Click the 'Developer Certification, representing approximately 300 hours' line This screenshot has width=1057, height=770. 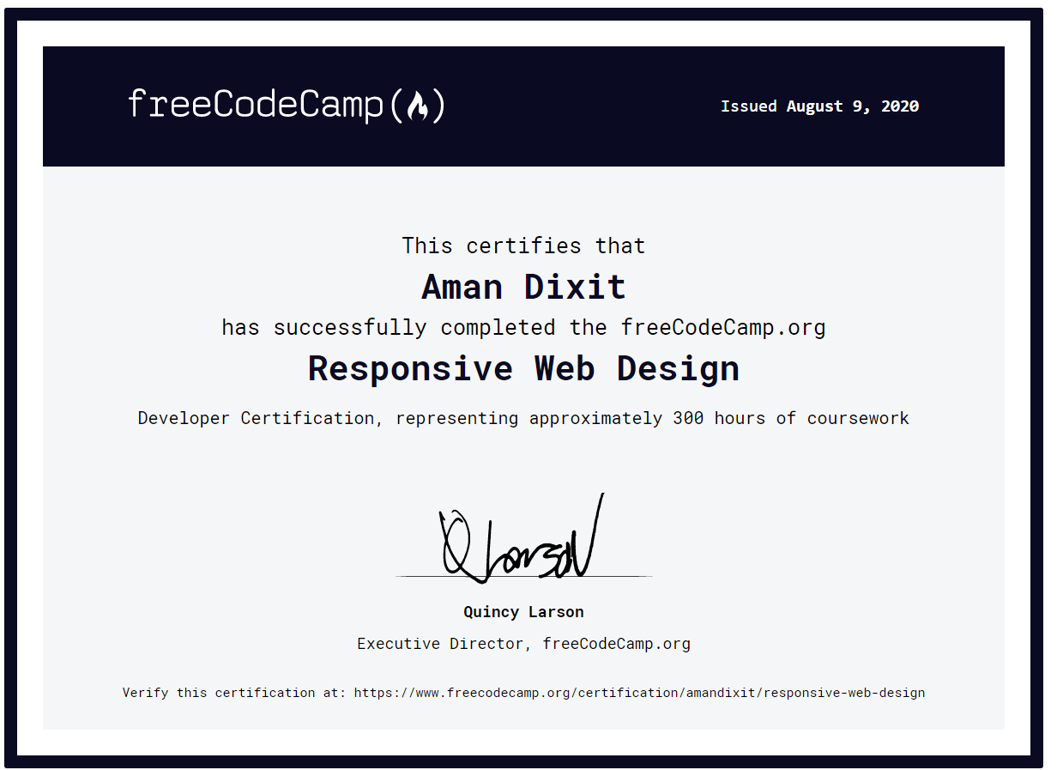coord(523,418)
